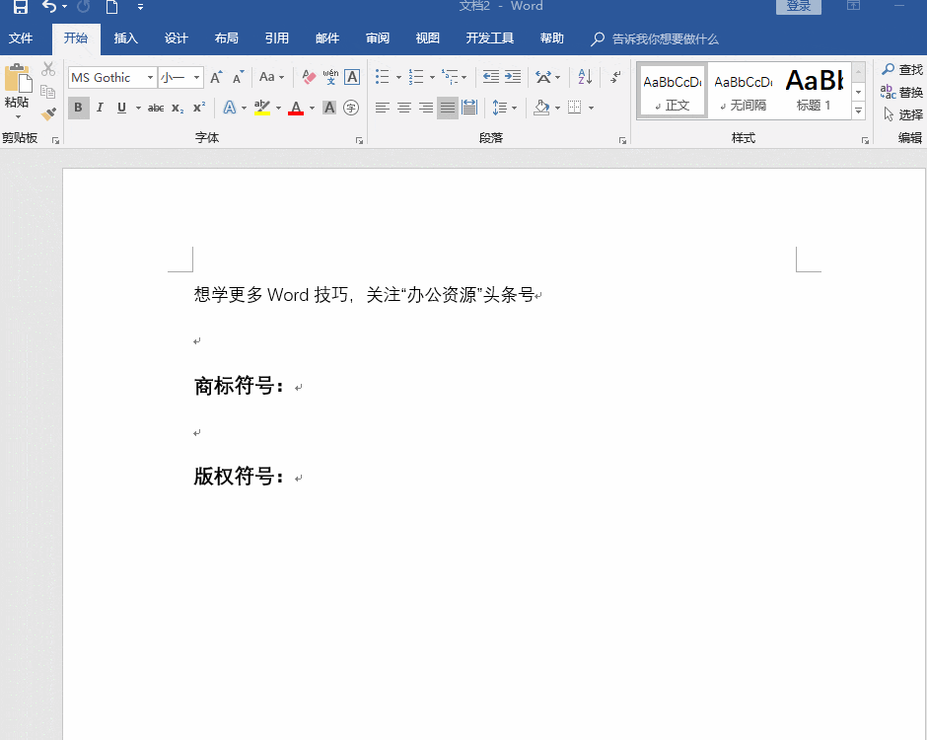Select the text highlight color icon

pyautogui.click(x=261, y=108)
